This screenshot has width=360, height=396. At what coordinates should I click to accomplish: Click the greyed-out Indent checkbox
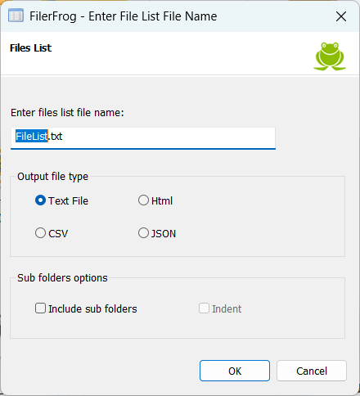pos(204,308)
